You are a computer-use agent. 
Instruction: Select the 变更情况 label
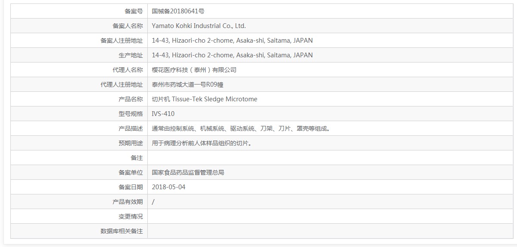click(x=131, y=216)
